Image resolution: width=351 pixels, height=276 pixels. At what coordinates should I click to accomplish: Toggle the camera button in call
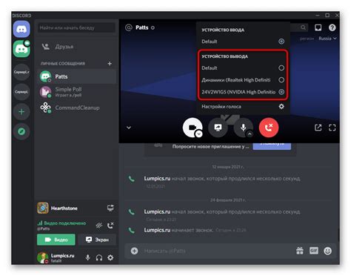192,128
